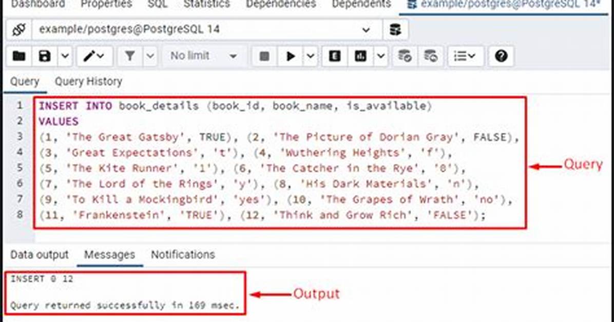614x322 pixels.
Task: Open the connection selector example/postgres@PostgreSQL 14
Action: coord(207,30)
